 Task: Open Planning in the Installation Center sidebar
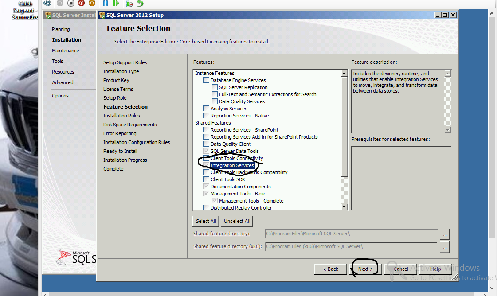(x=61, y=29)
